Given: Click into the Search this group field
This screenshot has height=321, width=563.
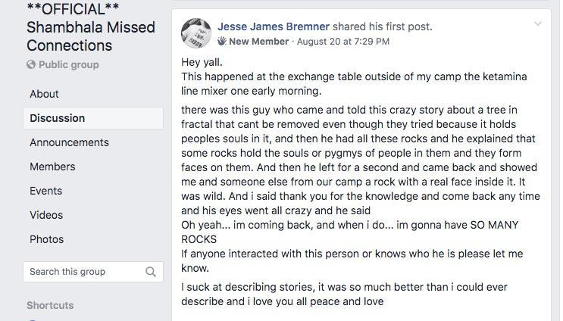Looking at the screenshot, I should (x=83, y=272).
